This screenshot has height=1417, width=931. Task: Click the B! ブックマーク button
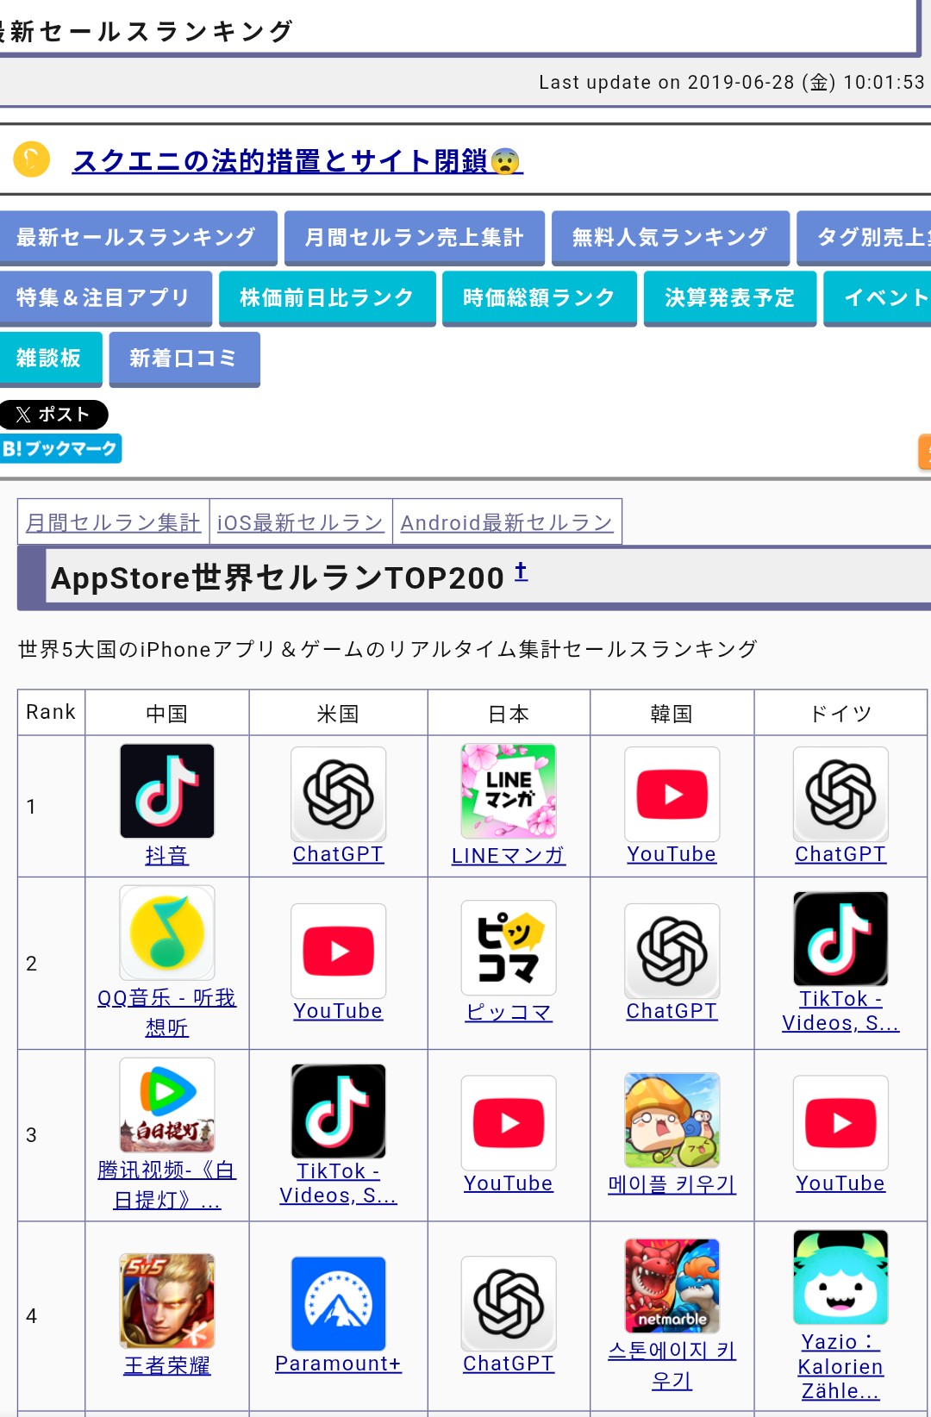[60, 448]
